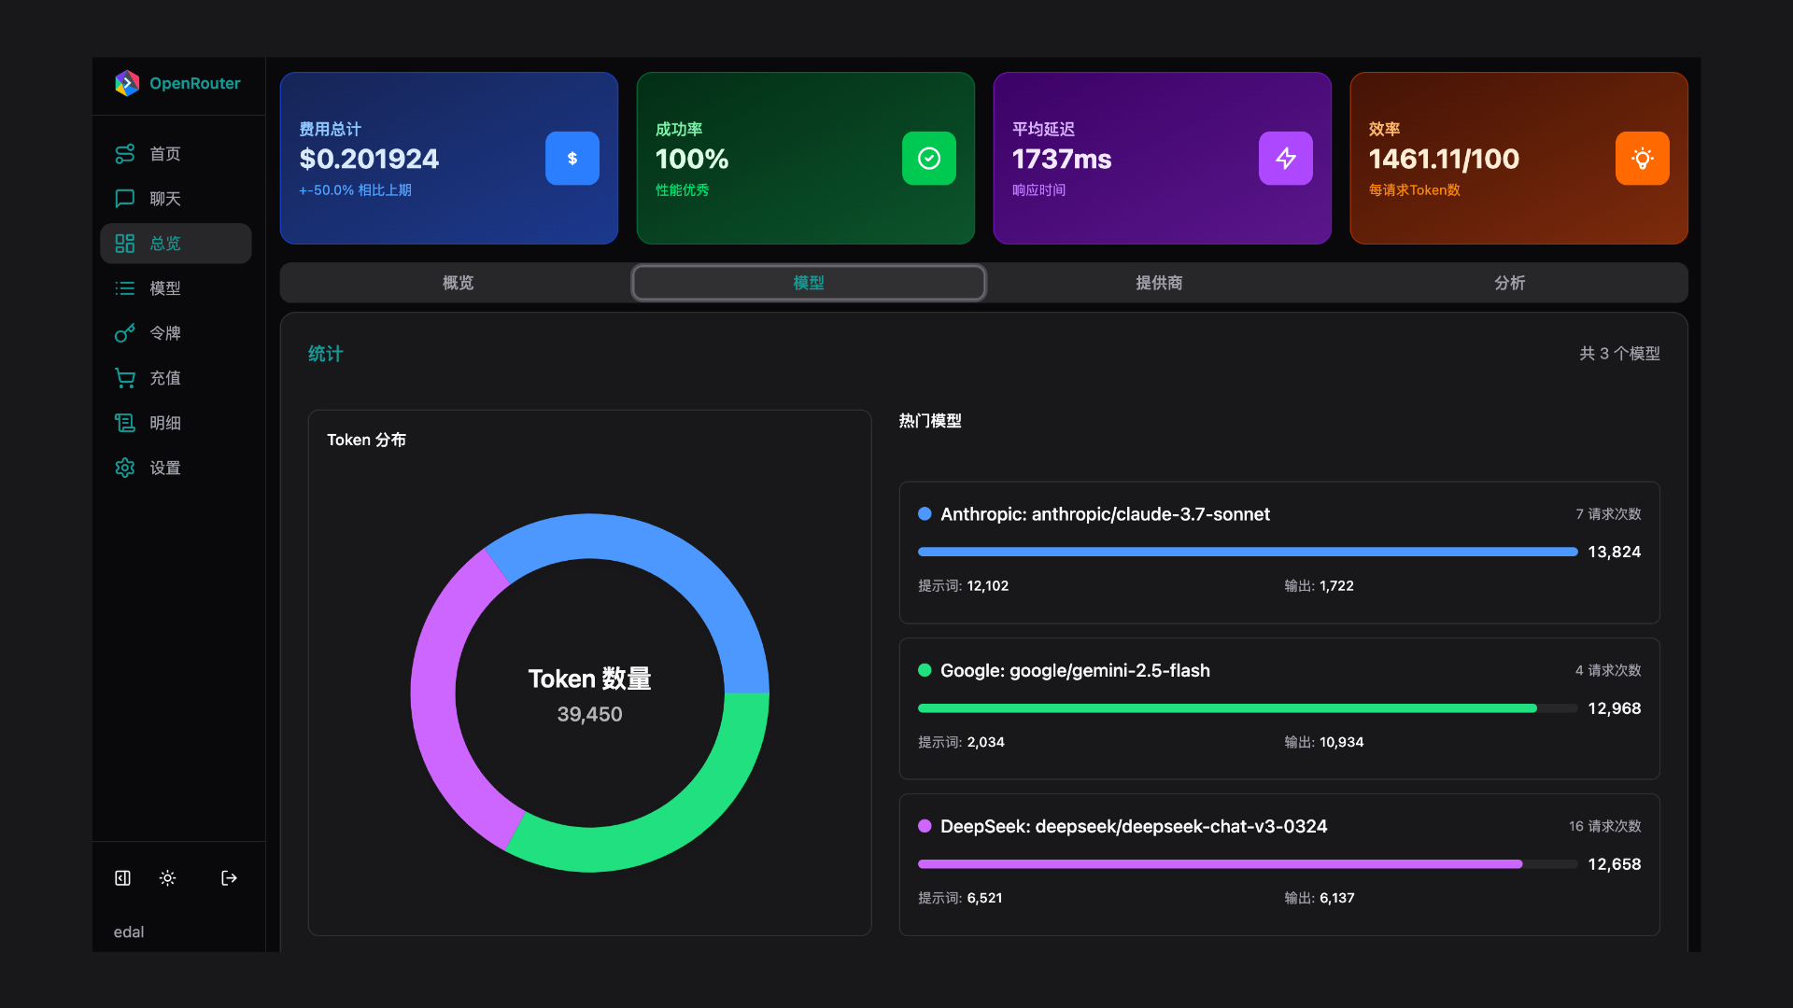Image resolution: width=1793 pixels, height=1008 pixels.
Task: Open 总览 in the sidebar
Action: click(176, 244)
